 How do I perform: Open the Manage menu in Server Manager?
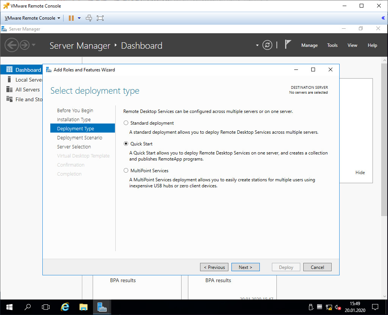tap(309, 45)
